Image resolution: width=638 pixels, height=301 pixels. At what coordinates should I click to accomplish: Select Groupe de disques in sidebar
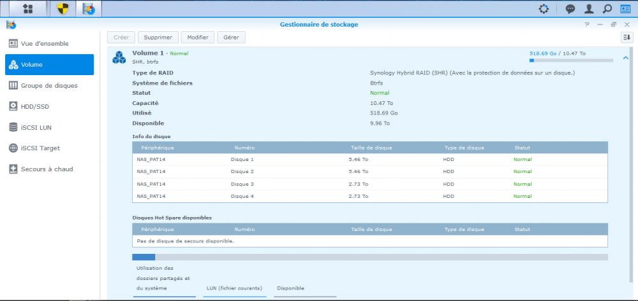click(x=50, y=85)
